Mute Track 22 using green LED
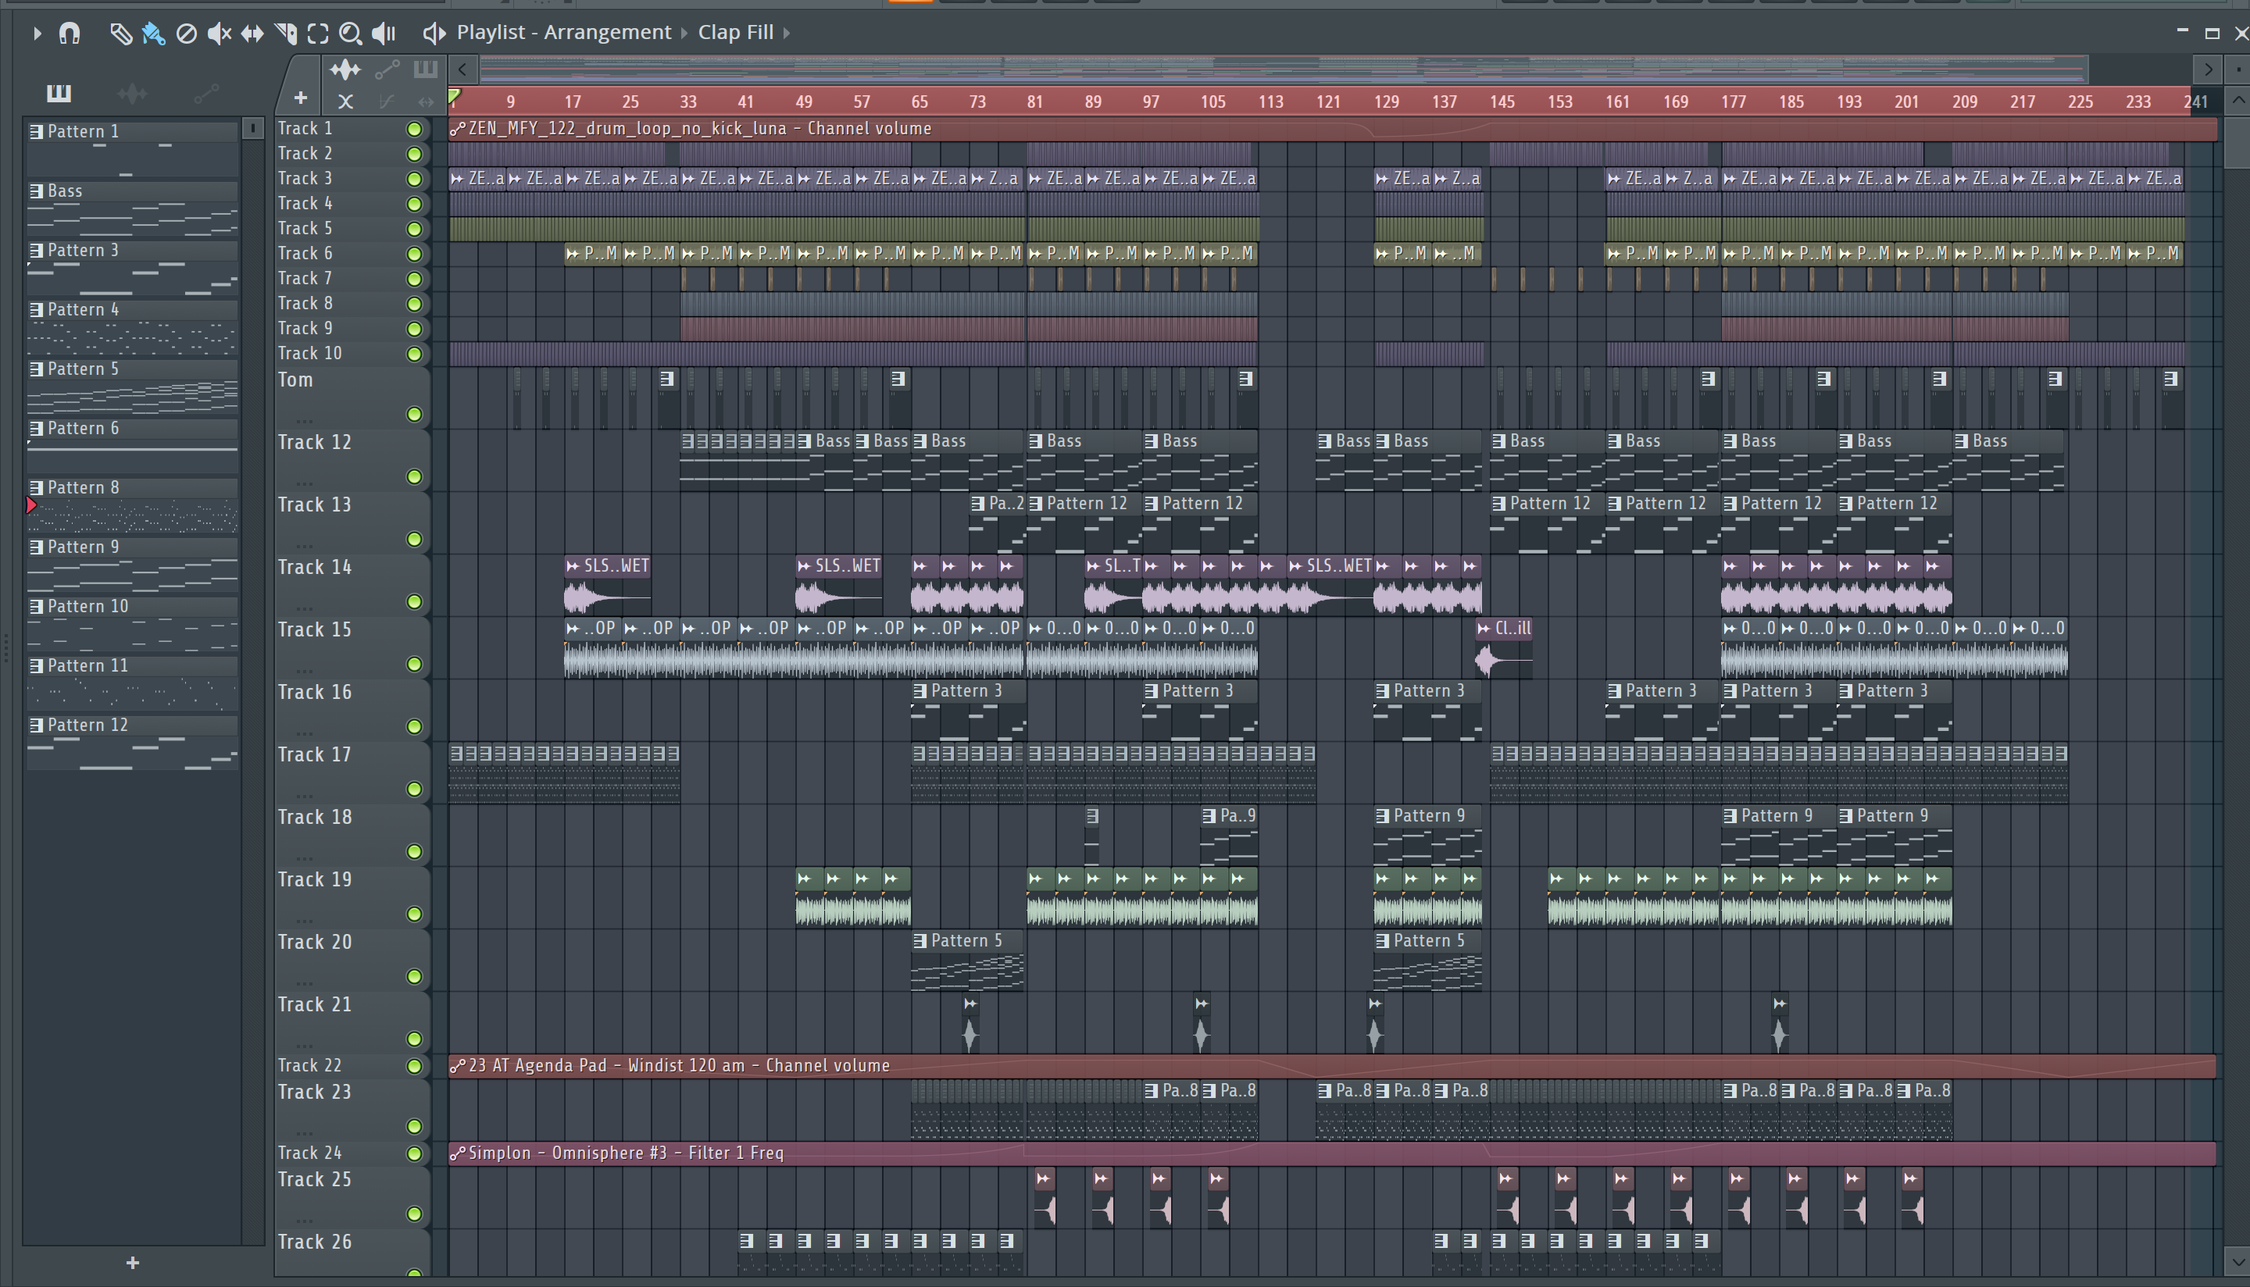 pyautogui.click(x=414, y=1067)
